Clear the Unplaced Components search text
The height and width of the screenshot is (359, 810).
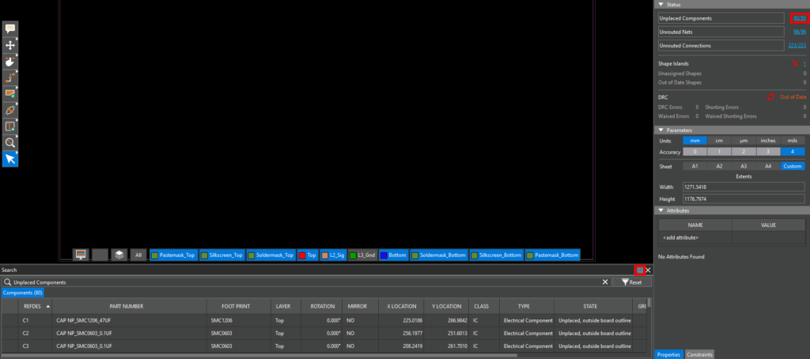click(605, 282)
